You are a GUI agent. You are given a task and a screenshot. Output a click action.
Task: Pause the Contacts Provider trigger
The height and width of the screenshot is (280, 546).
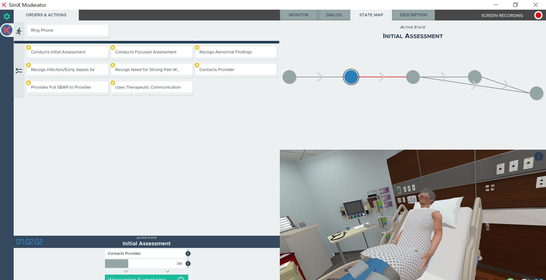pos(188,253)
